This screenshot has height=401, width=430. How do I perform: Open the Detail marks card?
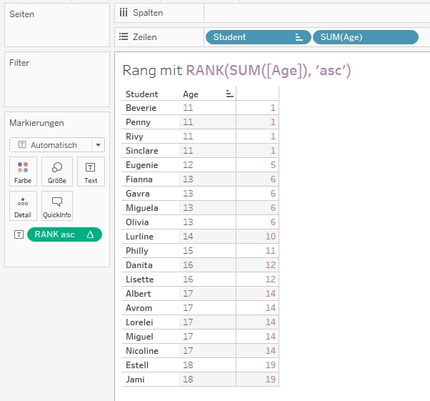pos(24,206)
